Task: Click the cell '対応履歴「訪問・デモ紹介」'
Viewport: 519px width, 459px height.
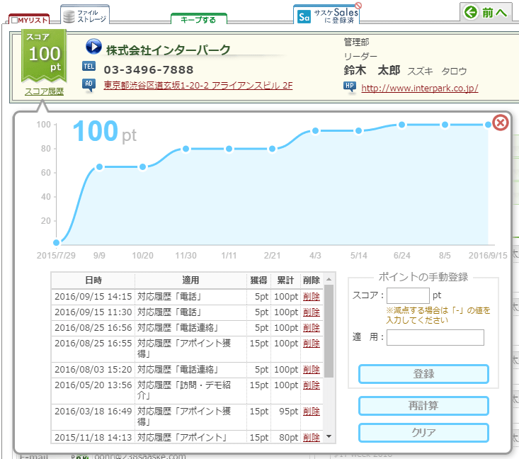Action: pos(190,390)
